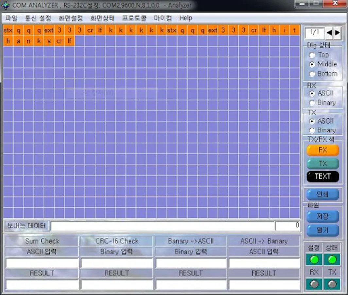Click the next page right arrow
348x295 pixels.
click(337, 32)
